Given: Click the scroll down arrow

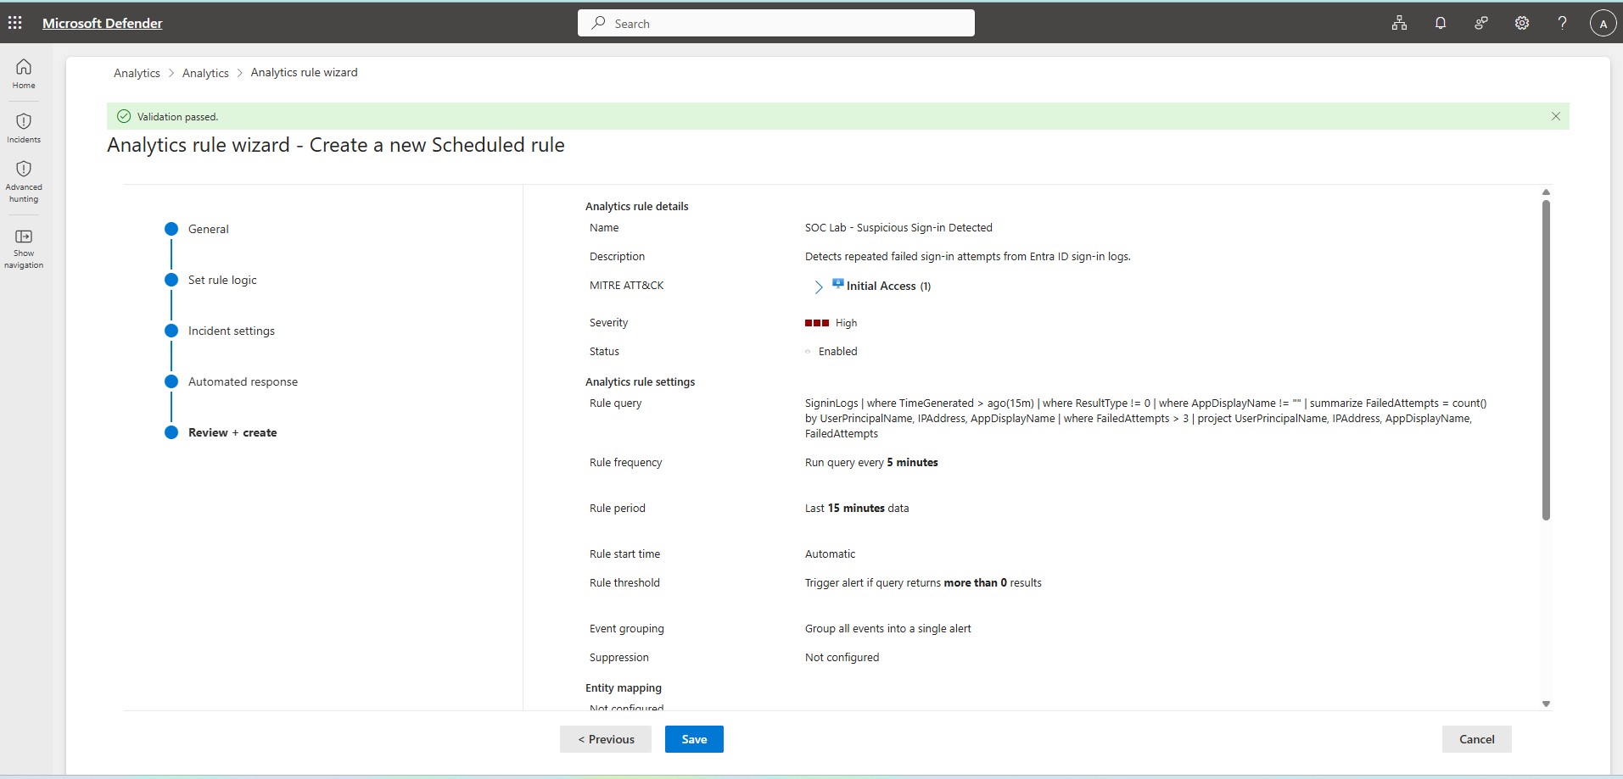Looking at the screenshot, I should [1546, 704].
